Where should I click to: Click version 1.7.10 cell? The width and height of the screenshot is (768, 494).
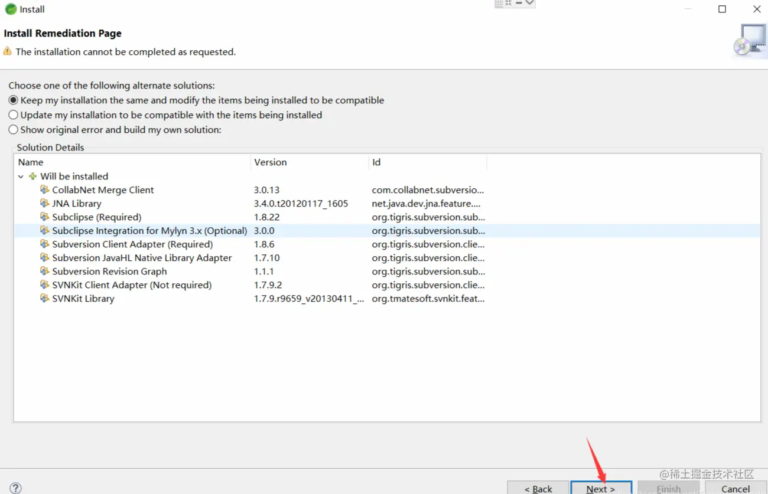coord(266,258)
